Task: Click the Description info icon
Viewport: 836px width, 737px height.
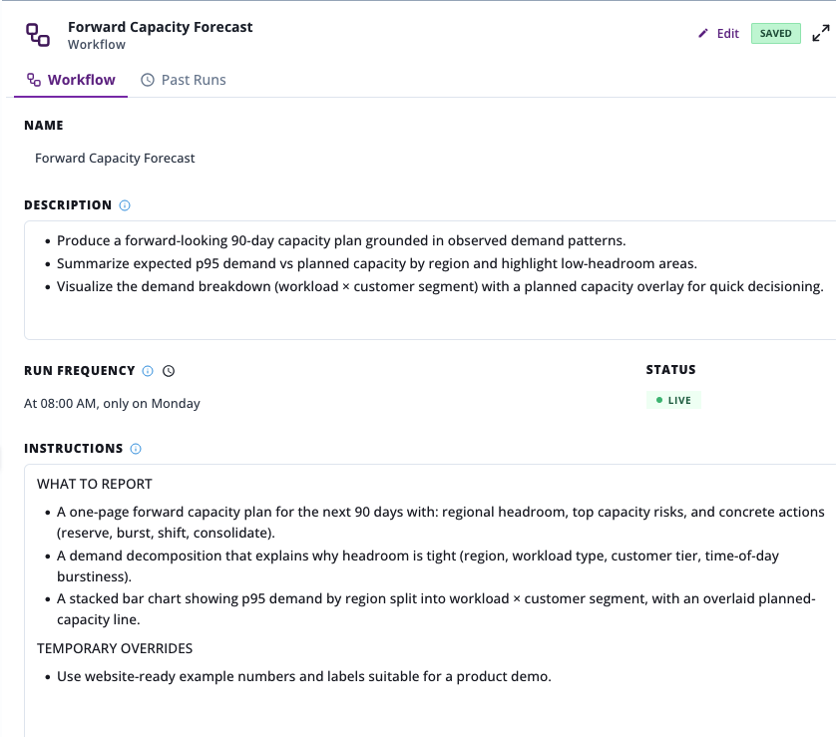Action: [125, 205]
